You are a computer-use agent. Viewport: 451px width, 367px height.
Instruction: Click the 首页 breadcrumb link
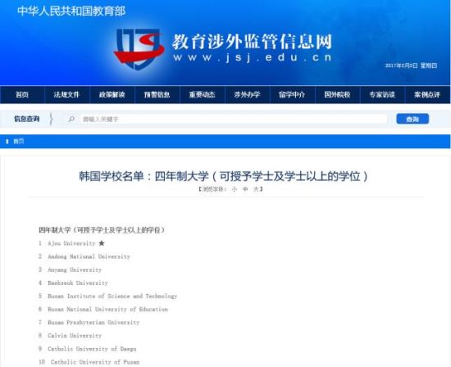coord(19,141)
